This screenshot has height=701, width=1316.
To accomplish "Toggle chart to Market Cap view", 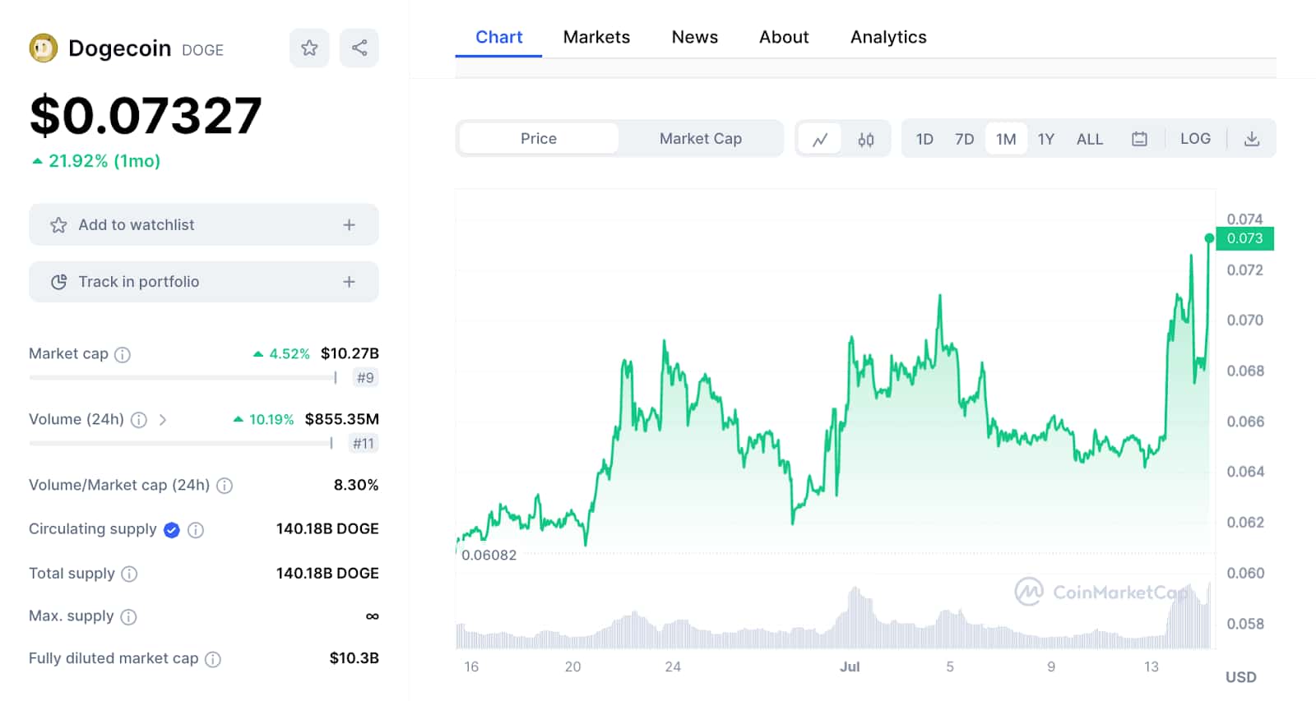I will pyautogui.click(x=700, y=139).
